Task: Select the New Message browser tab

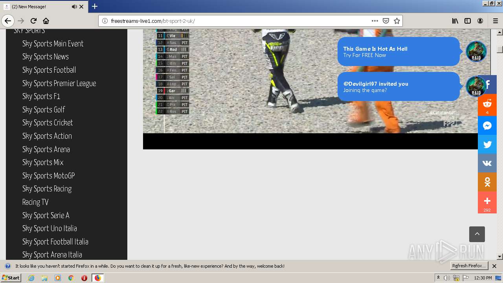Action: 43,7
